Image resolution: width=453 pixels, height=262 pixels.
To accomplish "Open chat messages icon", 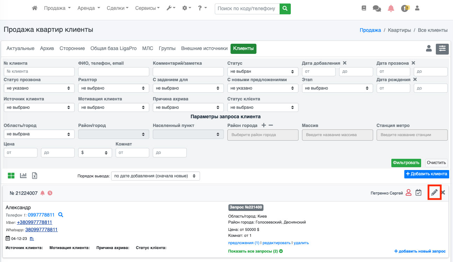I will click(377, 8).
